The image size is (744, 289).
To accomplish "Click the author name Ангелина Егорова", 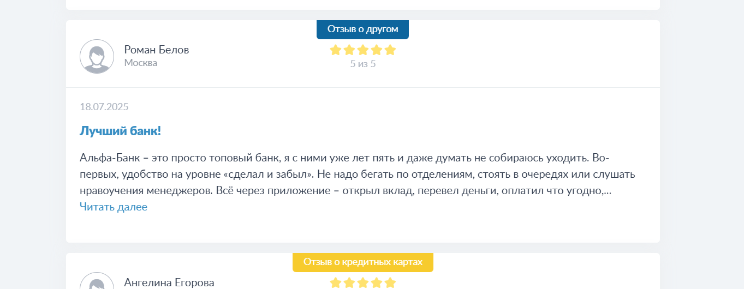I will tap(169, 282).
